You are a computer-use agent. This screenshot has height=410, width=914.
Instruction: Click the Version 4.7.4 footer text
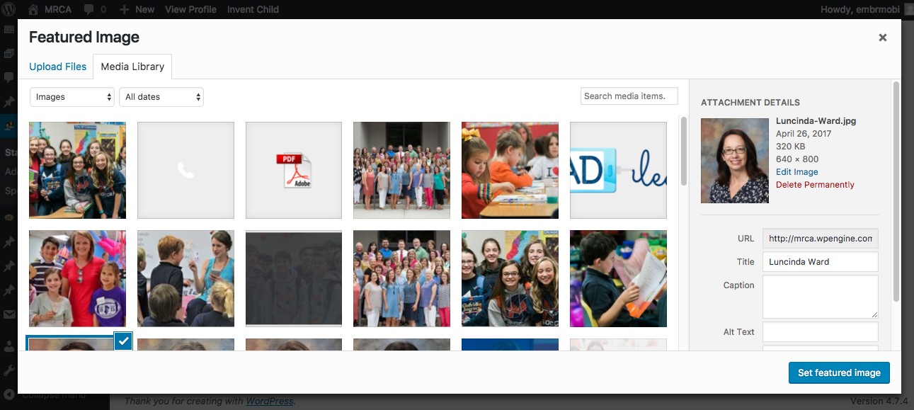tap(879, 401)
